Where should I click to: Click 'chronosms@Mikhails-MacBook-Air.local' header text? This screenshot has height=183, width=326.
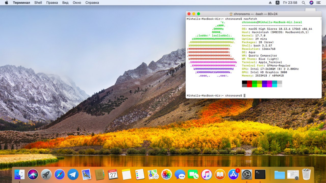click(272, 22)
